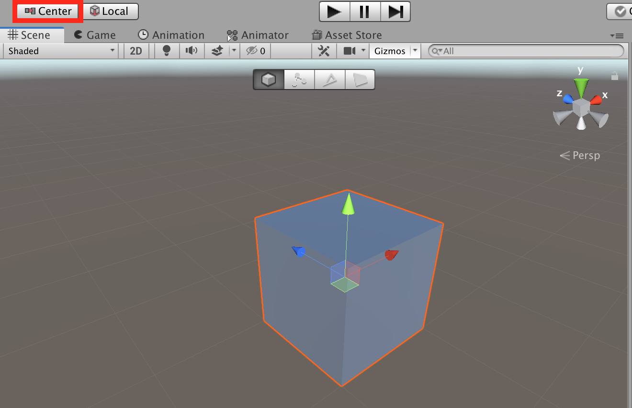
Task: Open the component editor tools icon
Action: tap(324, 51)
